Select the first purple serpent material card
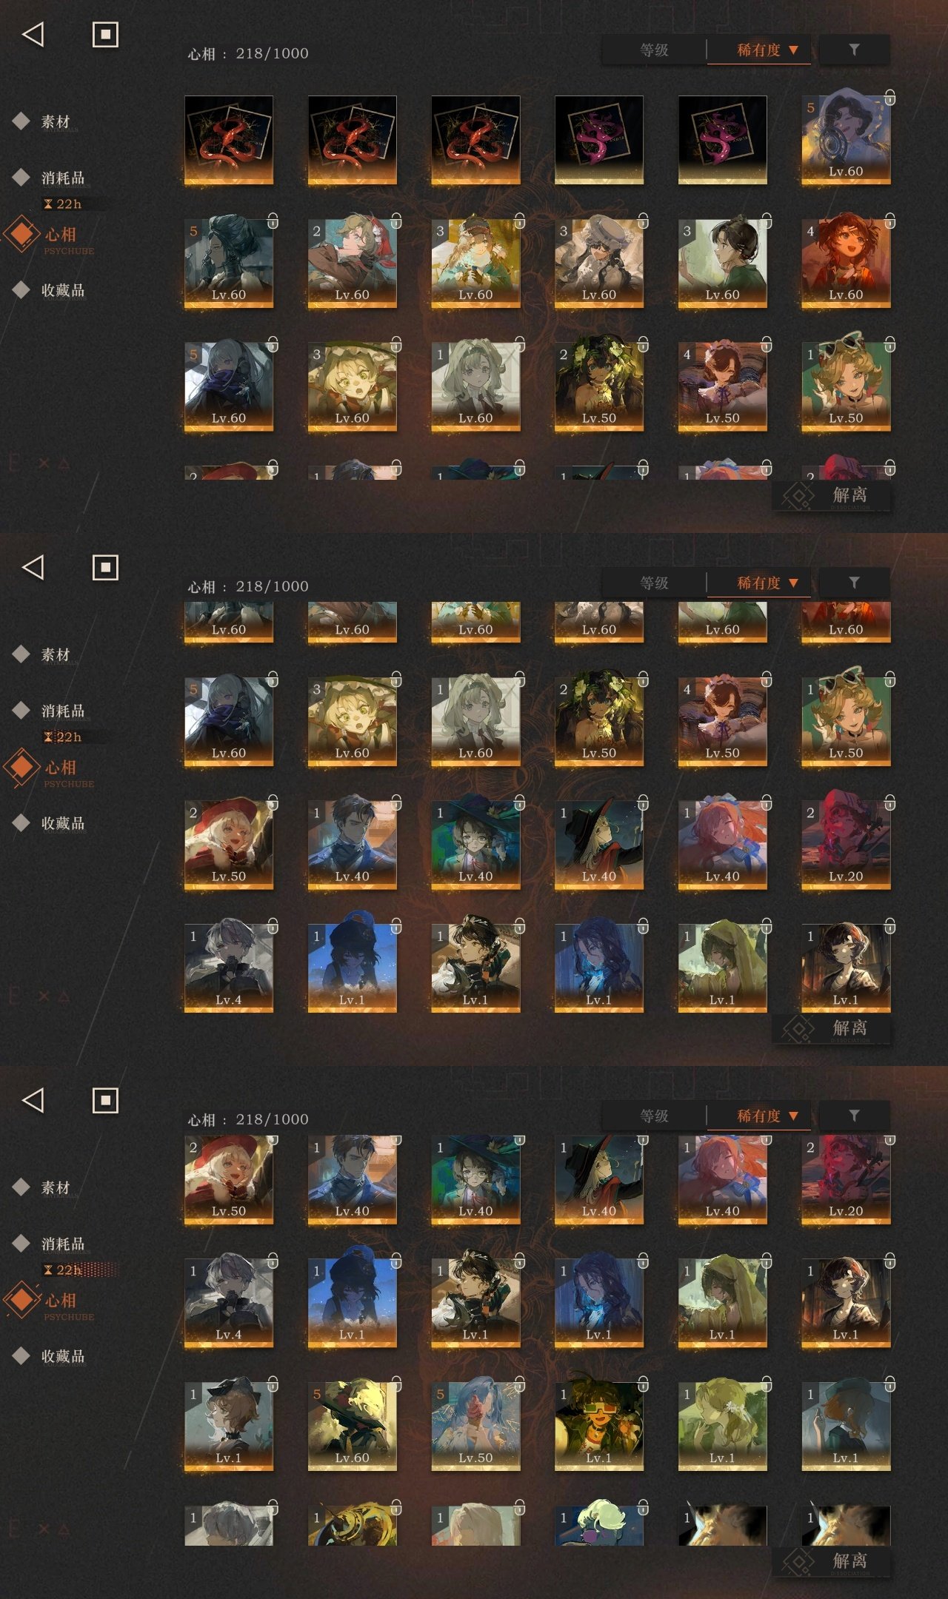Image resolution: width=948 pixels, height=1599 pixels. pos(599,140)
